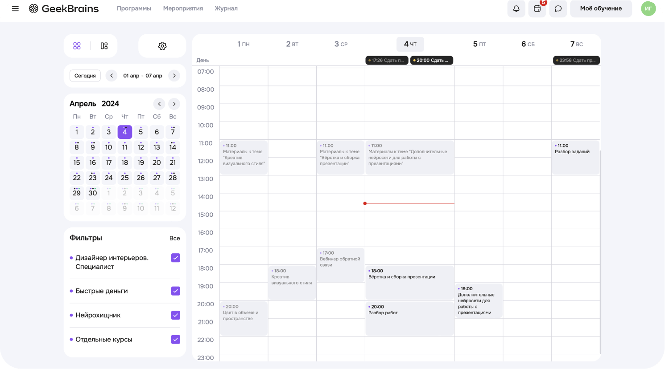Open Thursday 11:00 Дополнительные нейросети materials event

click(x=410, y=158)
